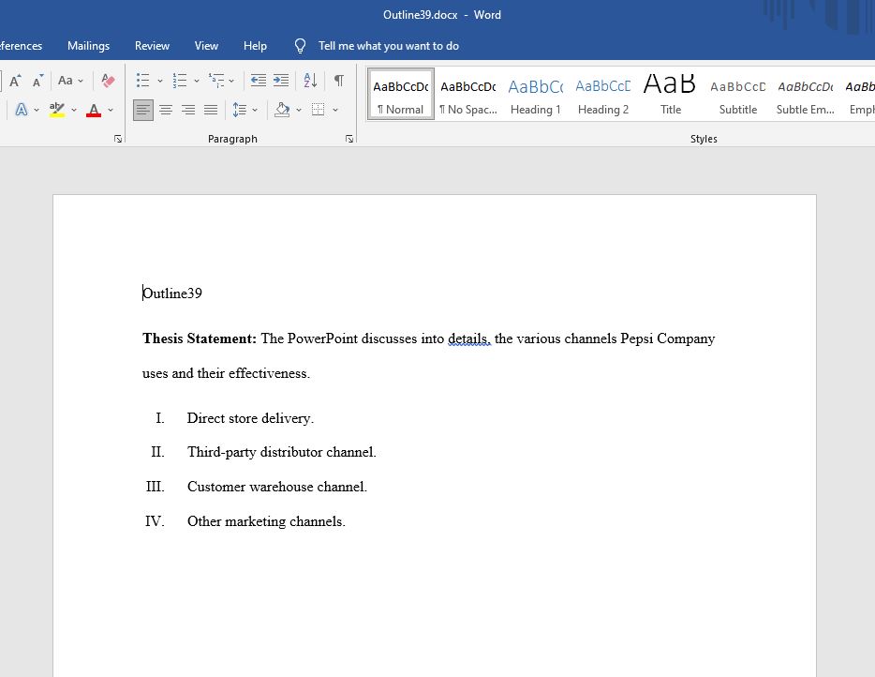875x677 pixels.
Task: Increase font size with the grow font icon
Action: pos(15,81)
